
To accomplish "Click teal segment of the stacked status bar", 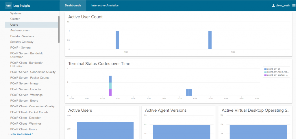I will click(110, 86).
